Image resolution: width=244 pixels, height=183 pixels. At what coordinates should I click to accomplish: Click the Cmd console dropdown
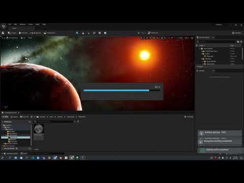pos(24,154)
